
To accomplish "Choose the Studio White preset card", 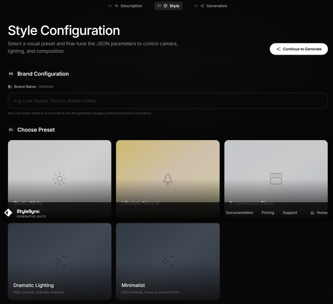I will [x=59, y=179].
